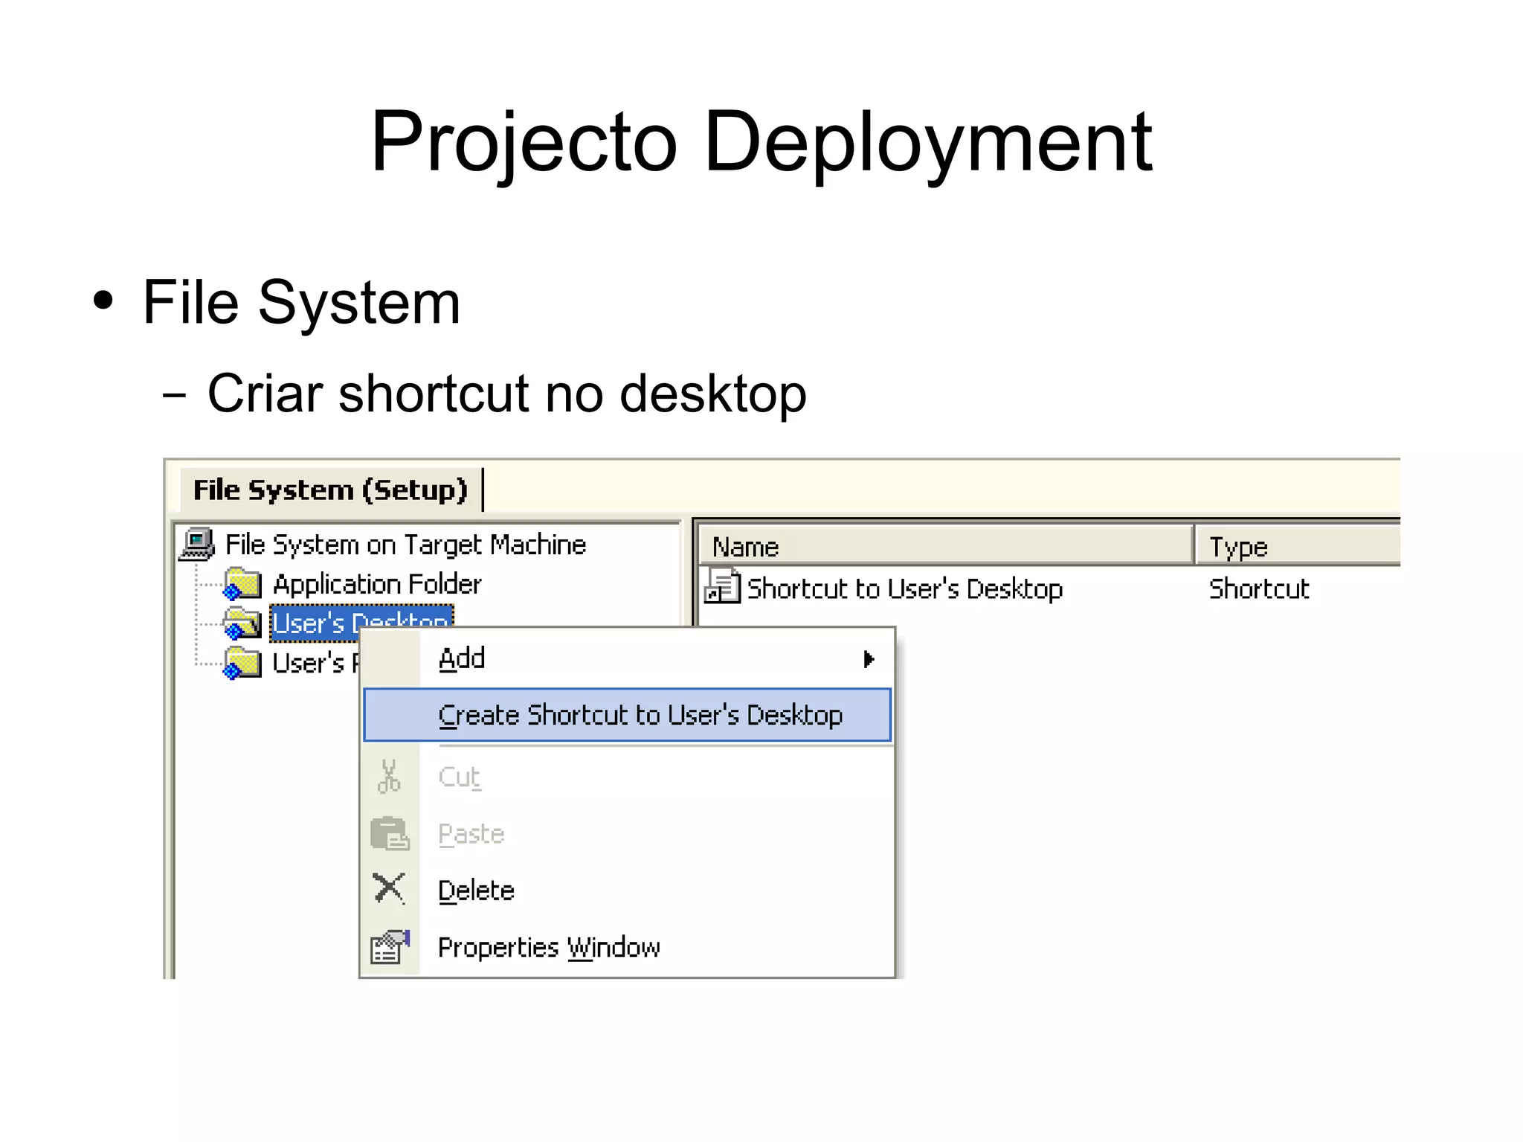Expand the Add submenu arrow
The height and width of the screenshot is (1142, 1523).
point(868,659)
